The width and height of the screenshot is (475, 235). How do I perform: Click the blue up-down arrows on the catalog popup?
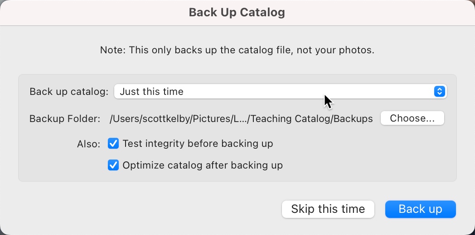(x=439, y=91)
